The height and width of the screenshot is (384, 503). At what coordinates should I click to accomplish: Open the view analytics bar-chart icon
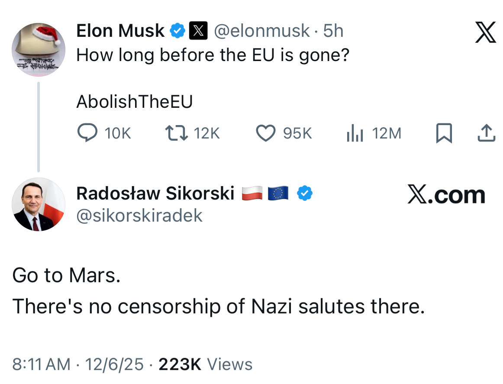pos(354,133)
